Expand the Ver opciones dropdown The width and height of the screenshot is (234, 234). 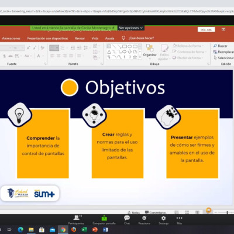pos(130,28)
